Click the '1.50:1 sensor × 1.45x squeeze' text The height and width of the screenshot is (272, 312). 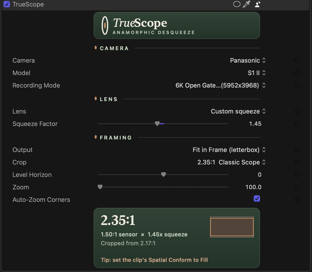[144, 234]
